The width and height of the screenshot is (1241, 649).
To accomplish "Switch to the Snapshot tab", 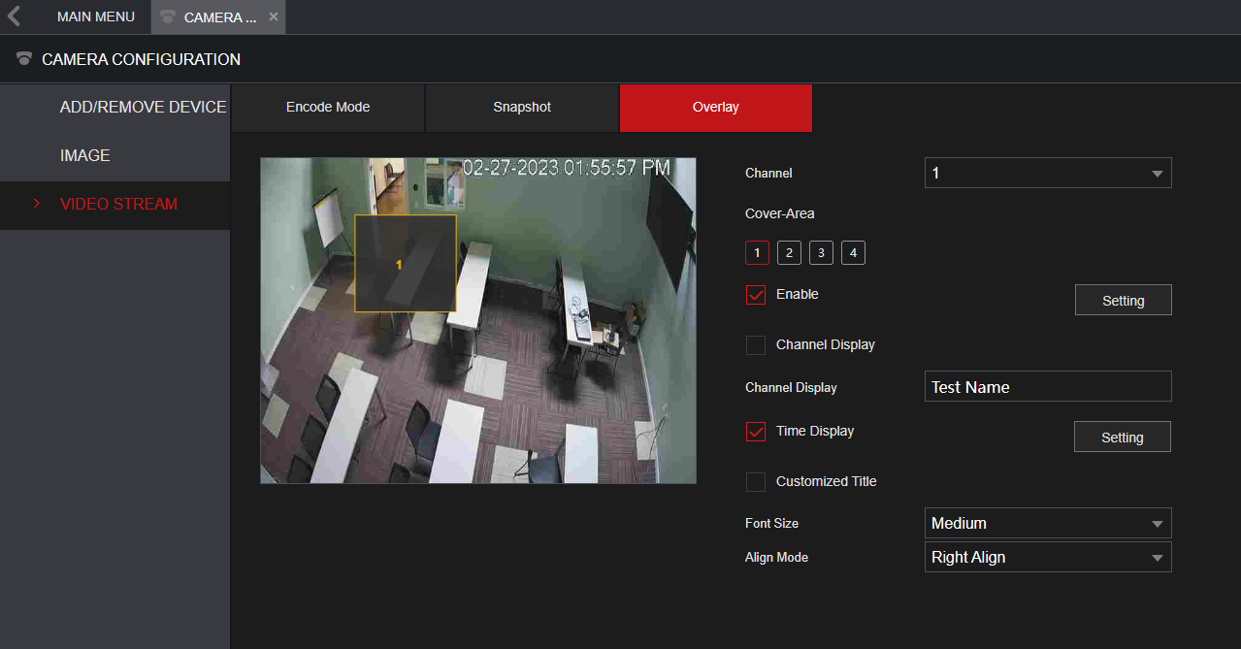I will coord(521,108).
